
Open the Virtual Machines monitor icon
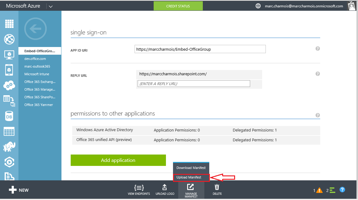(9, 55)
